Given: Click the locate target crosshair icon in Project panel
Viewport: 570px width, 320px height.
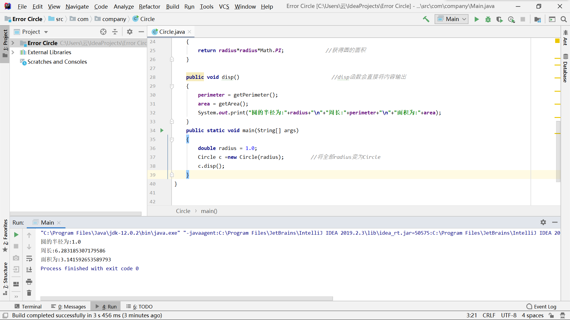Looking at the screenshot, I should 103,32.
